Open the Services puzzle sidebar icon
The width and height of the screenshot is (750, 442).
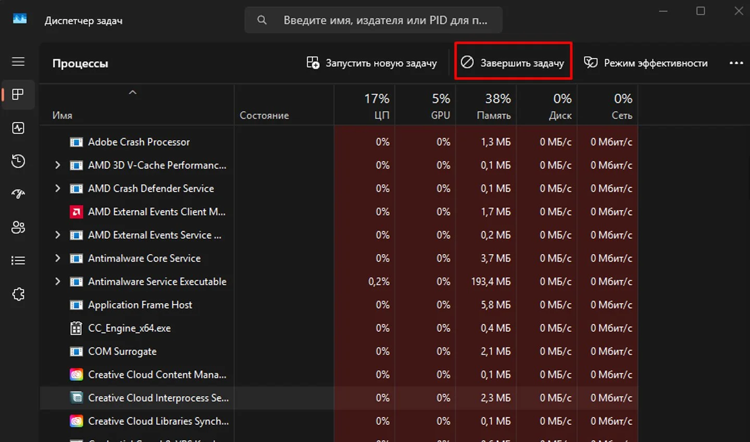(18, 294)
